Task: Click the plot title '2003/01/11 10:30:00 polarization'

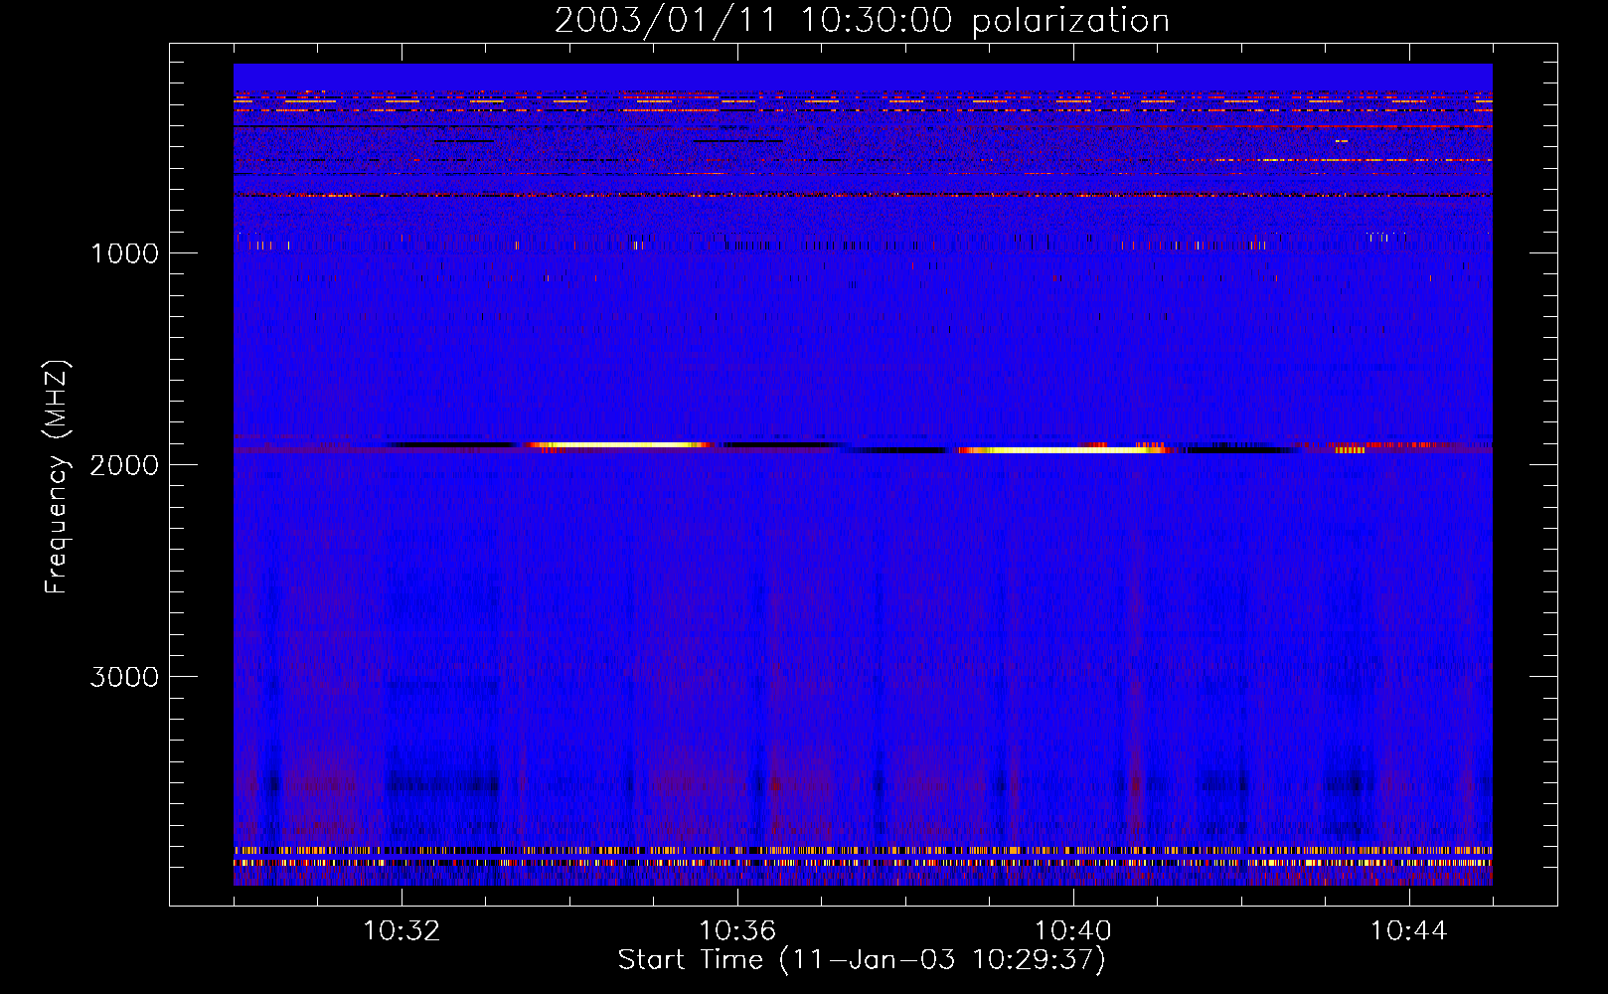Action: pos(862,21)
